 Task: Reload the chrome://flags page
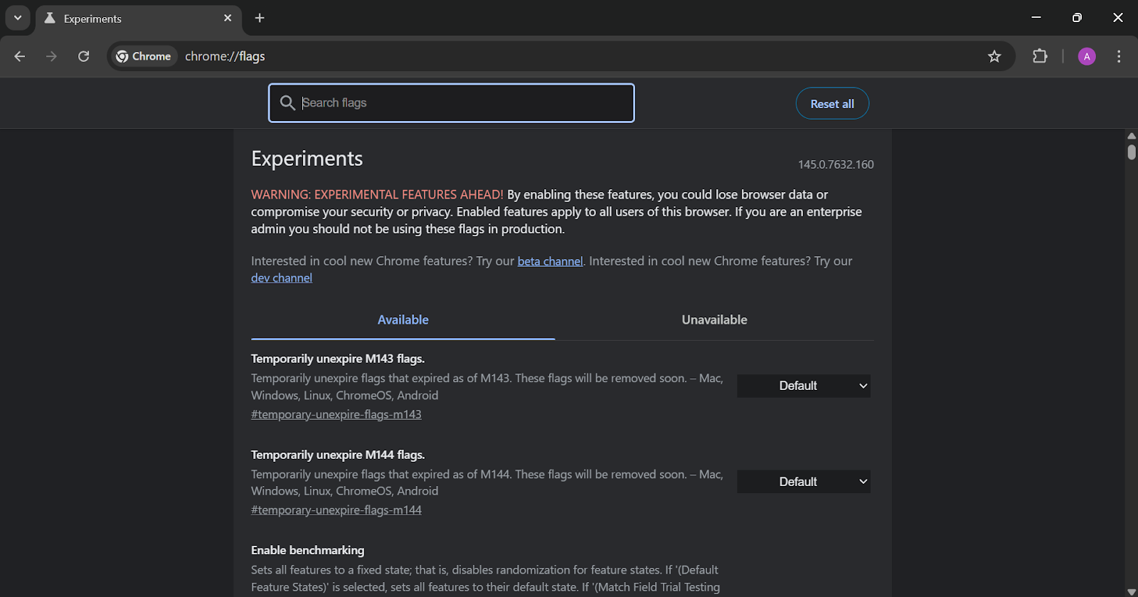[83, 56]
